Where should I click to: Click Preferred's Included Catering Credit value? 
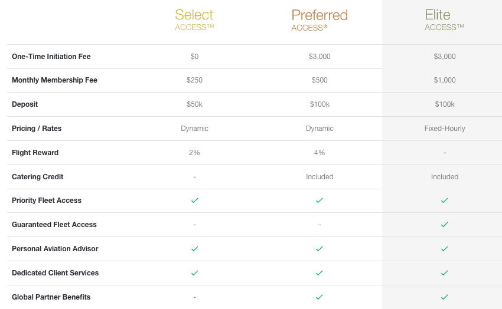click(320, 177)
